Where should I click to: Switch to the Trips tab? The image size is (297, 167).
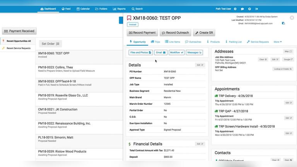[x=155, y=42]
